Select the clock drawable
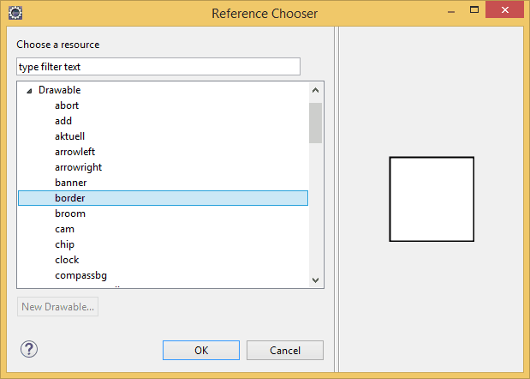530x379 pixels. (67, 260)
